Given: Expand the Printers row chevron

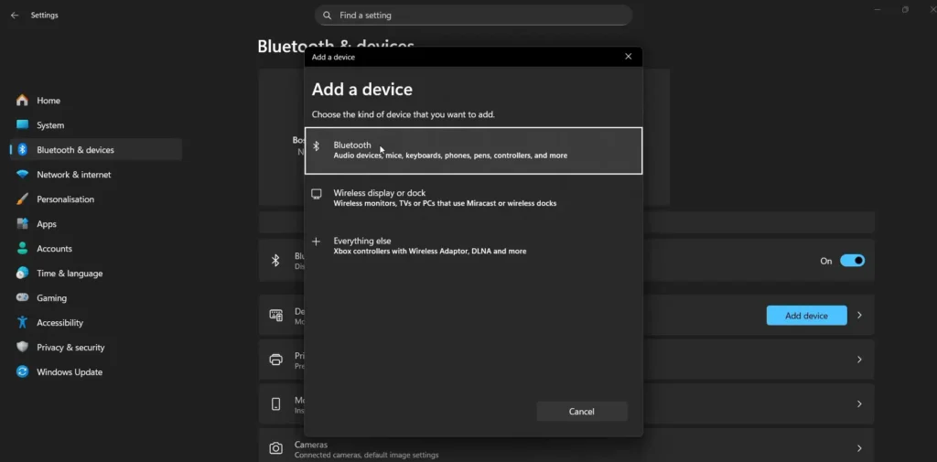Looking at the screenshot, I should tap(859, 360).
